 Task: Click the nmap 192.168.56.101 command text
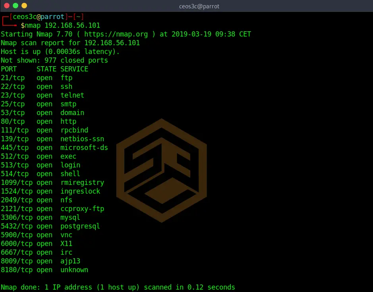[x=62, y=25]
